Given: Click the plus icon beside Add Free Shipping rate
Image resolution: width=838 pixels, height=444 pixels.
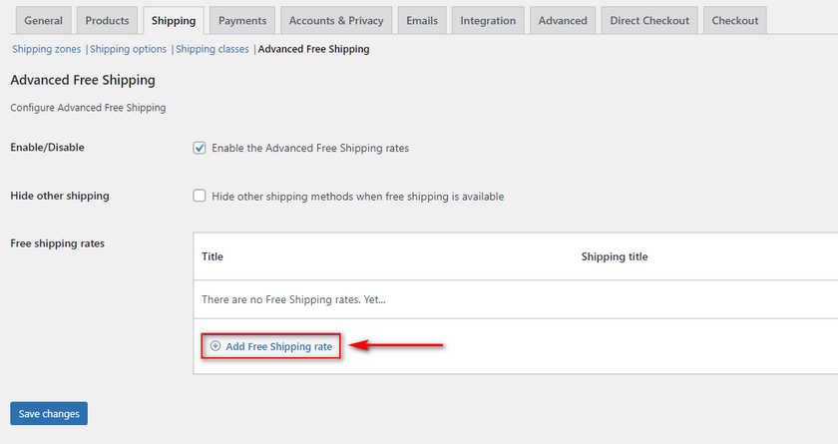Looking at the screenshot, I should click(215, 346).
